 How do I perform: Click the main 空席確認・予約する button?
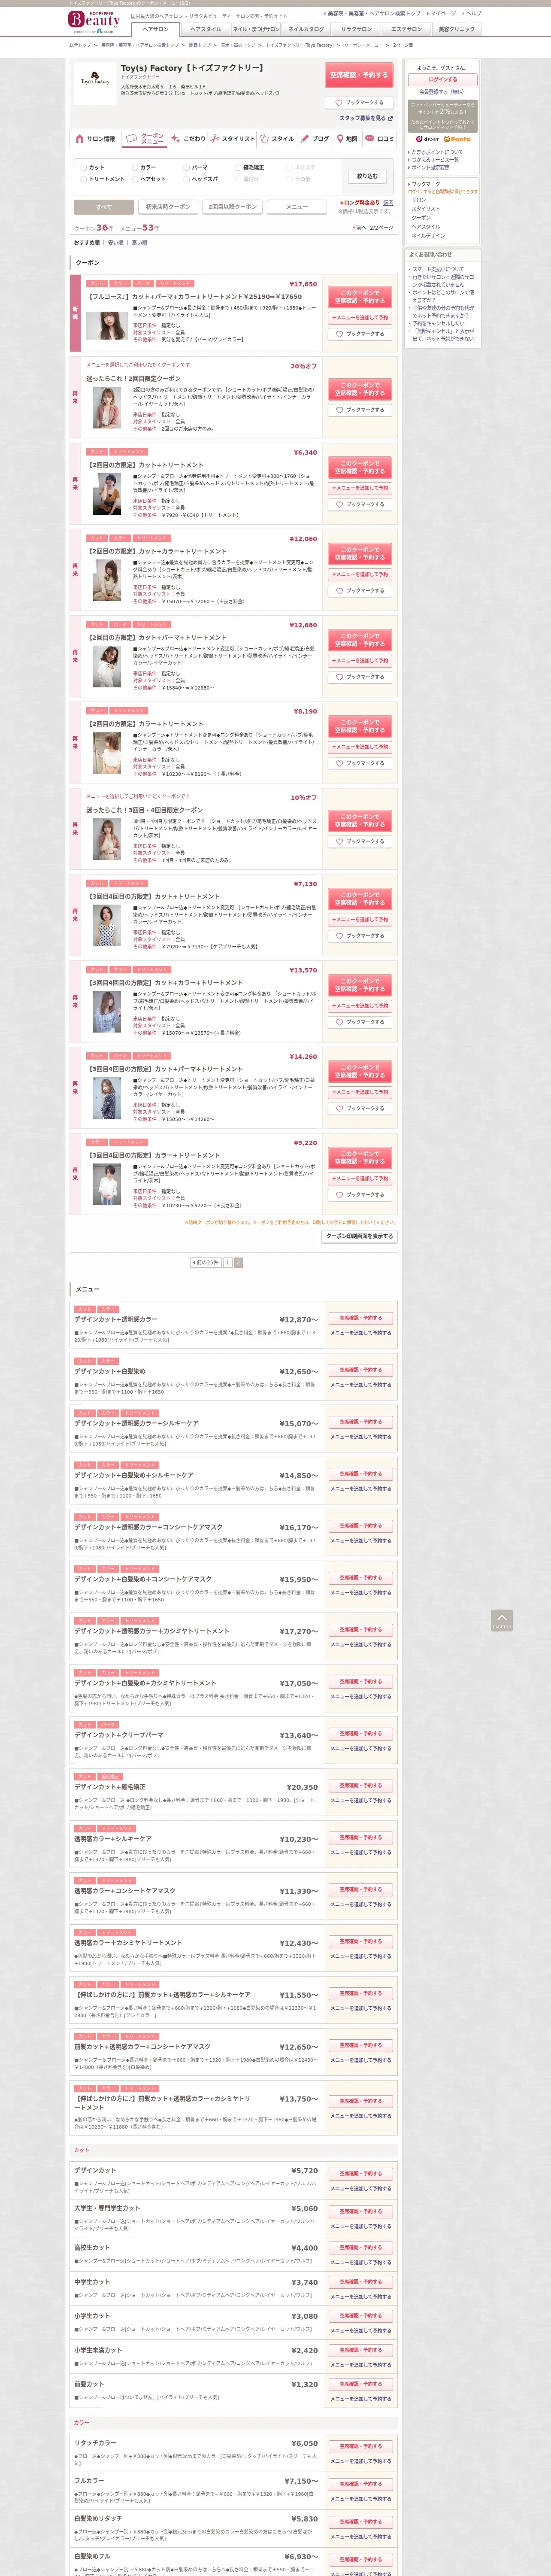pos(359,75)
